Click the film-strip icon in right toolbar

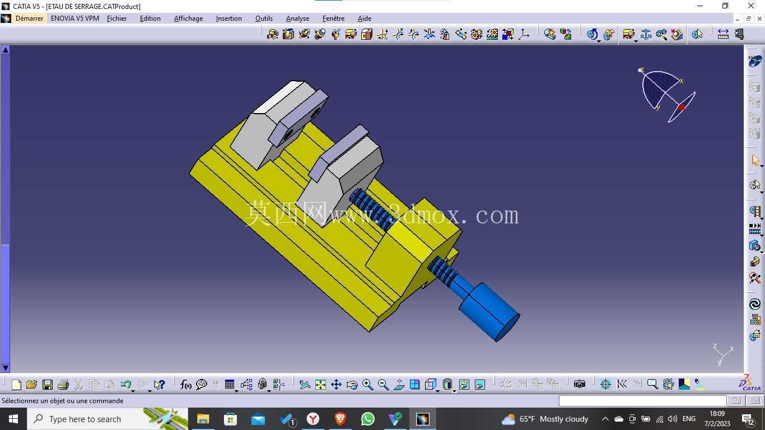755,212
